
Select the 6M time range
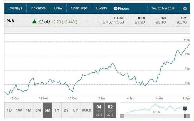point(48,110)
